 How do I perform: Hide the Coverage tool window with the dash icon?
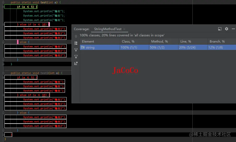click(233, 29)
